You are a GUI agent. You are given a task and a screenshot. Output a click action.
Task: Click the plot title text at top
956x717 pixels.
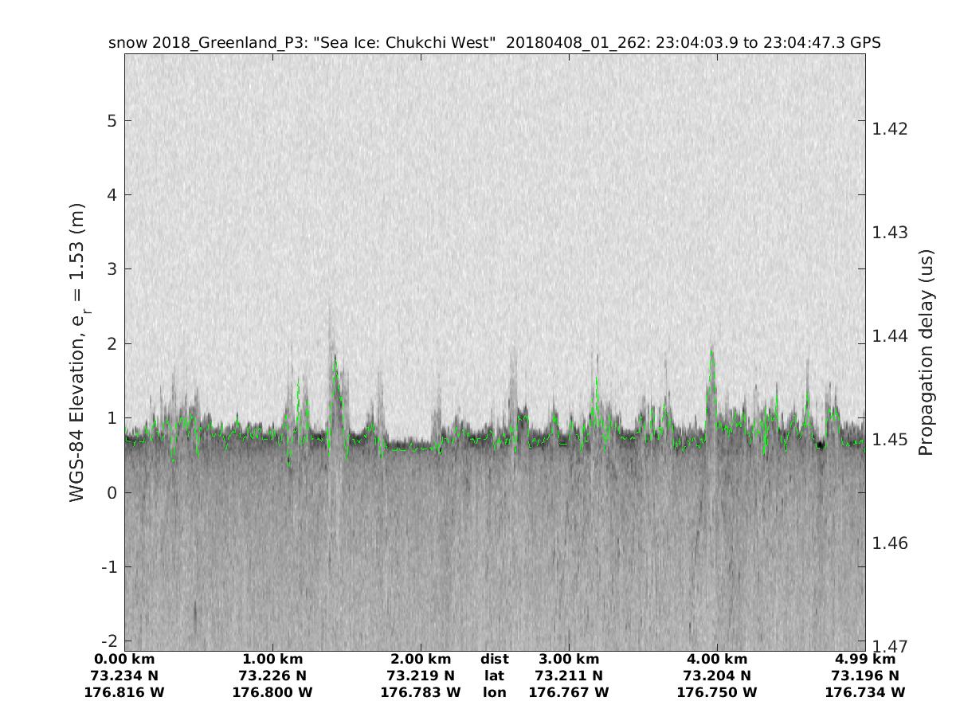click(x=494, y=43)
